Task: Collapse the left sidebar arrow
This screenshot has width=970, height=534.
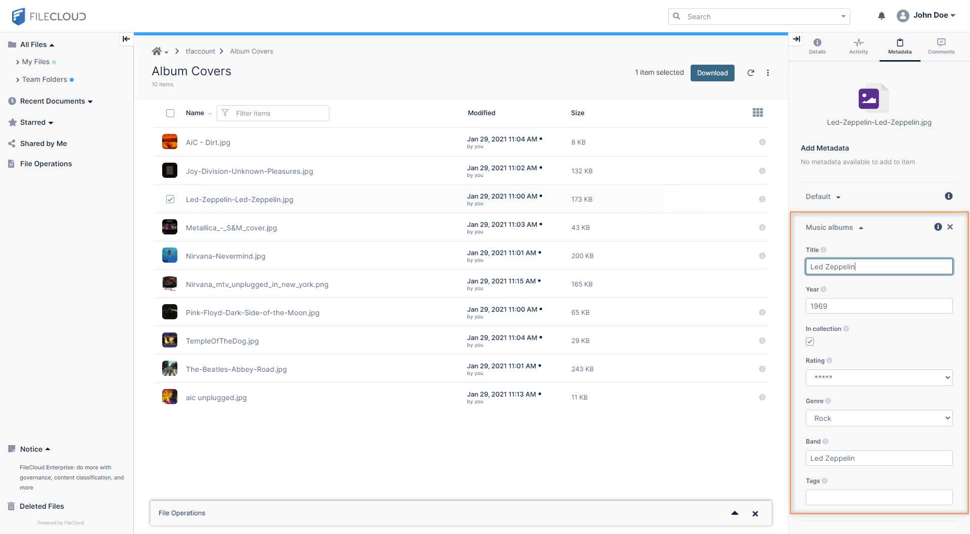Action: pyautogui.click(x=126, y=39)
